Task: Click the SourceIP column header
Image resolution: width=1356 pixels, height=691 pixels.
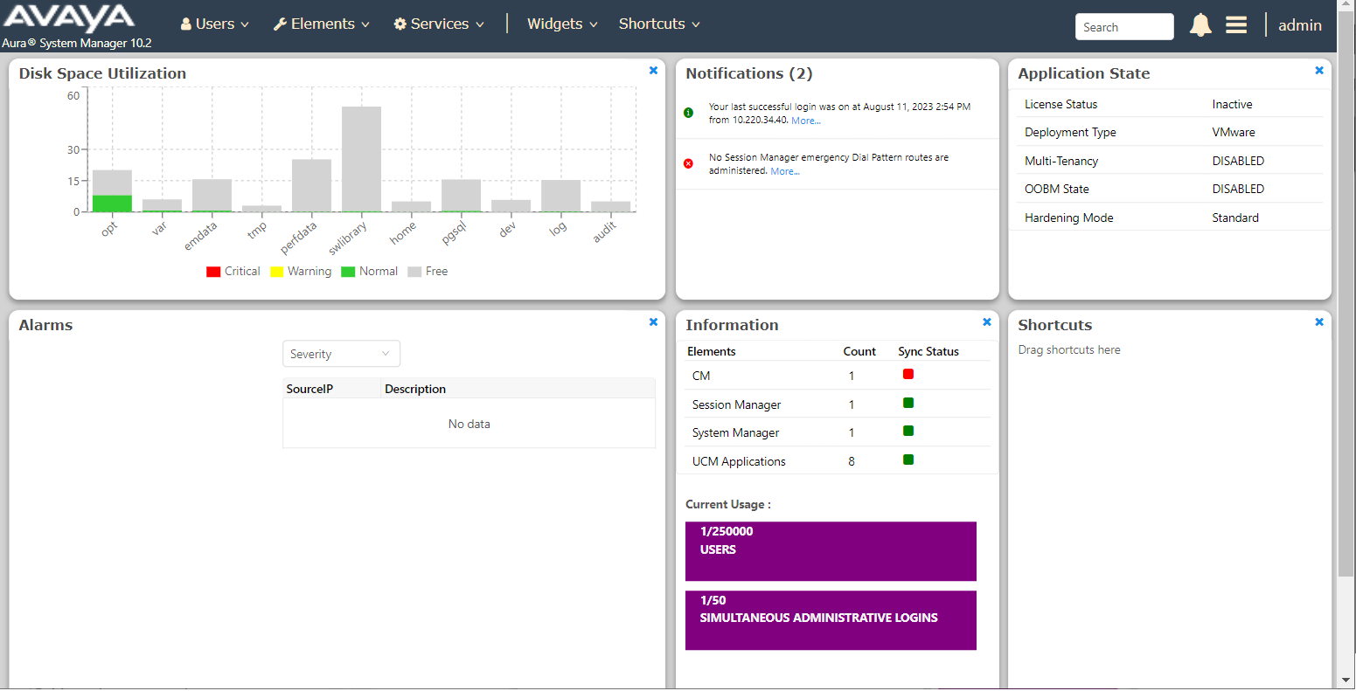Action: click(309, 389)
